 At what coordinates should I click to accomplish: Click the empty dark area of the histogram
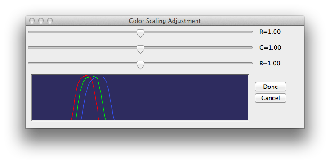(x=181, y=98)
